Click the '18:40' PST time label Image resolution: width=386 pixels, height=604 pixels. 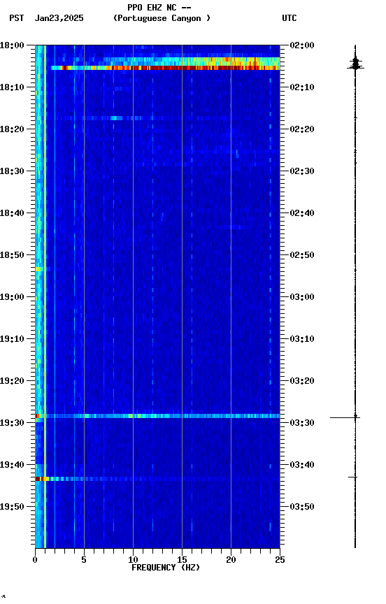[12, 213]
